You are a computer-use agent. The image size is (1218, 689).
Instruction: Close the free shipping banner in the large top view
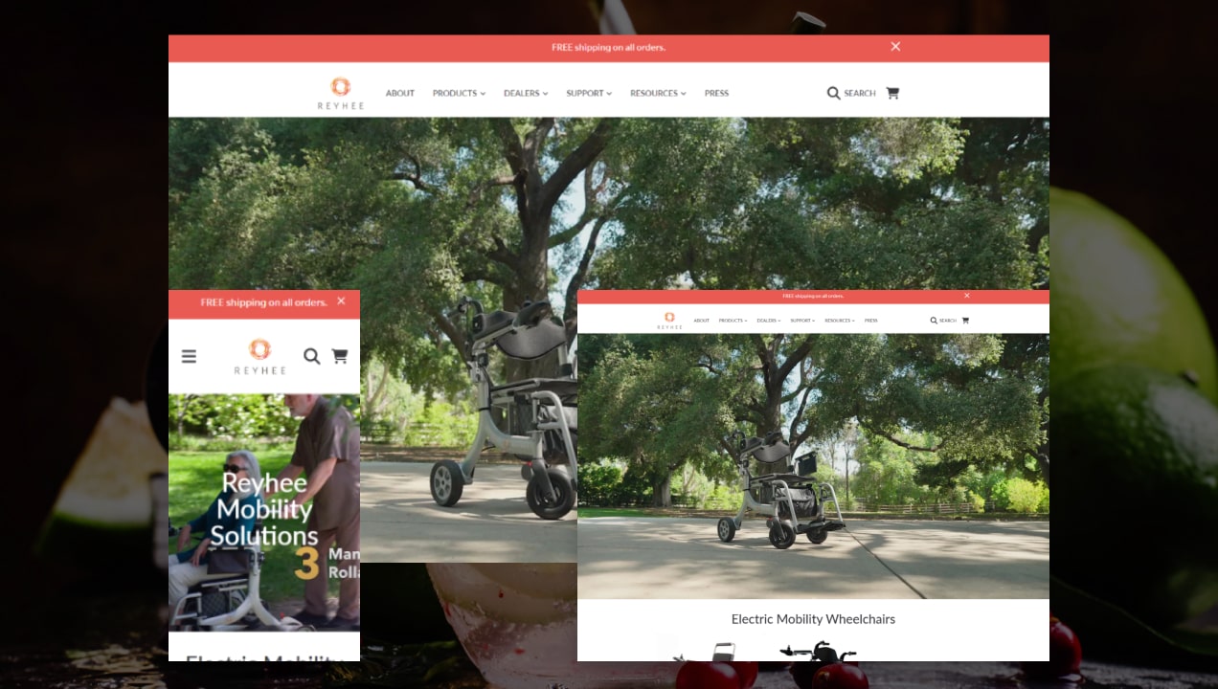895,47
